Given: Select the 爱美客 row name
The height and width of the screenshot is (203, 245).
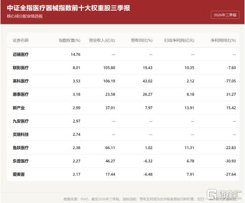Looking at the screenshot, I should 19,175.
